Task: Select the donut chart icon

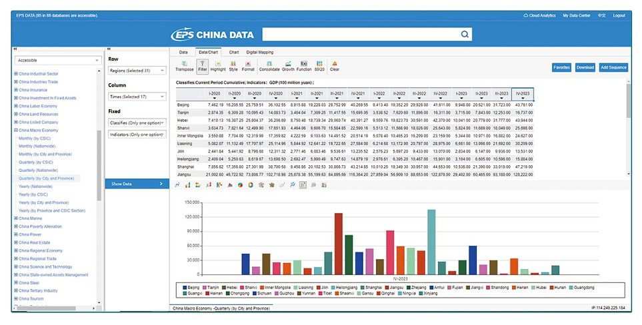Action: 251,184
